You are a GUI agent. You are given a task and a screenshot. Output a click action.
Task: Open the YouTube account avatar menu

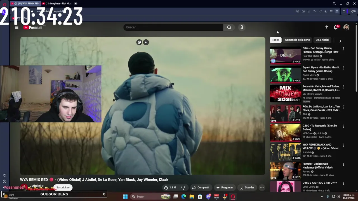click(x=346, y=27)
